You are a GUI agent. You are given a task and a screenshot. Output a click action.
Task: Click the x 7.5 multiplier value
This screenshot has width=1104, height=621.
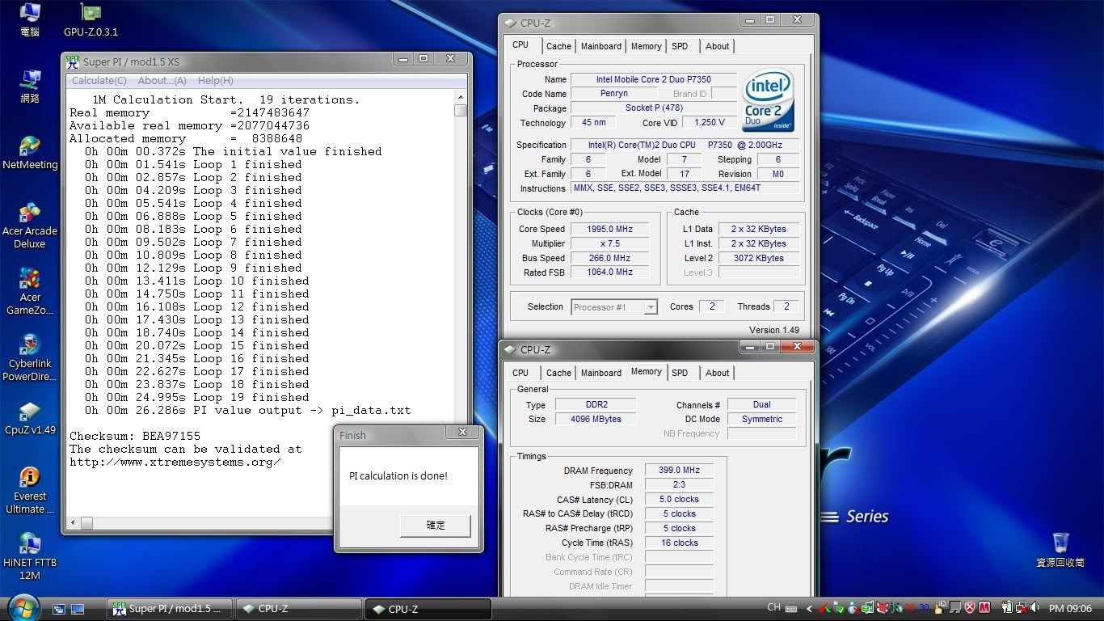tap(612, 243)
